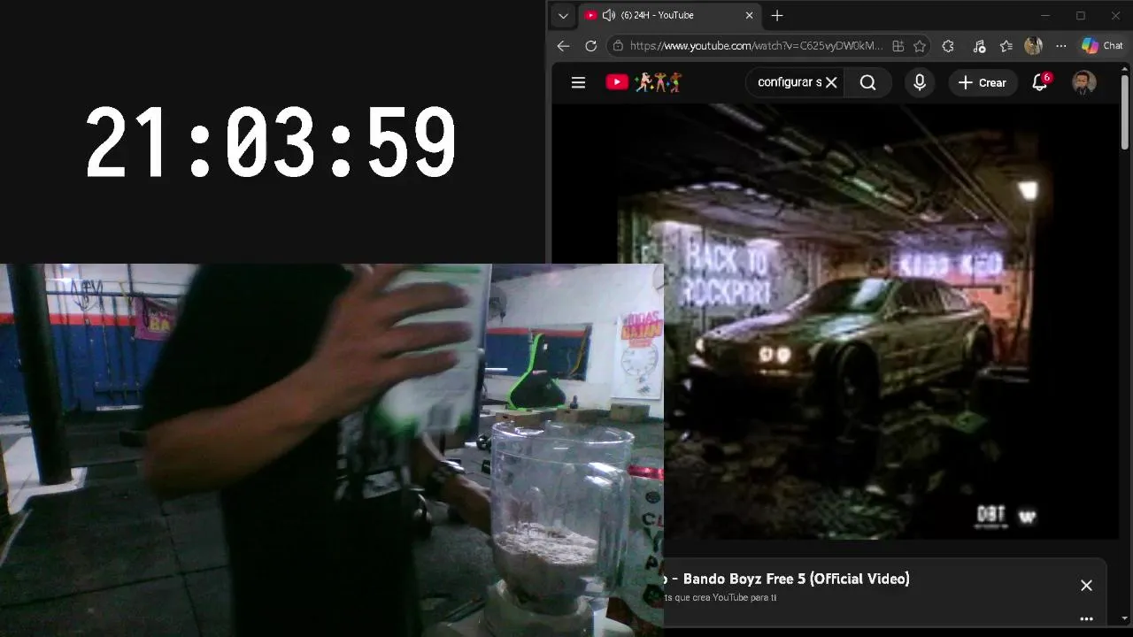Open YouTube notifications bell
This screenshot has width=1133, height=637.
pos(1040,82)
